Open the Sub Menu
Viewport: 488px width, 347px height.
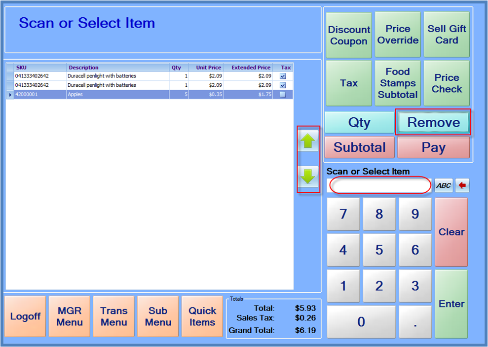[x=158, y=316]
